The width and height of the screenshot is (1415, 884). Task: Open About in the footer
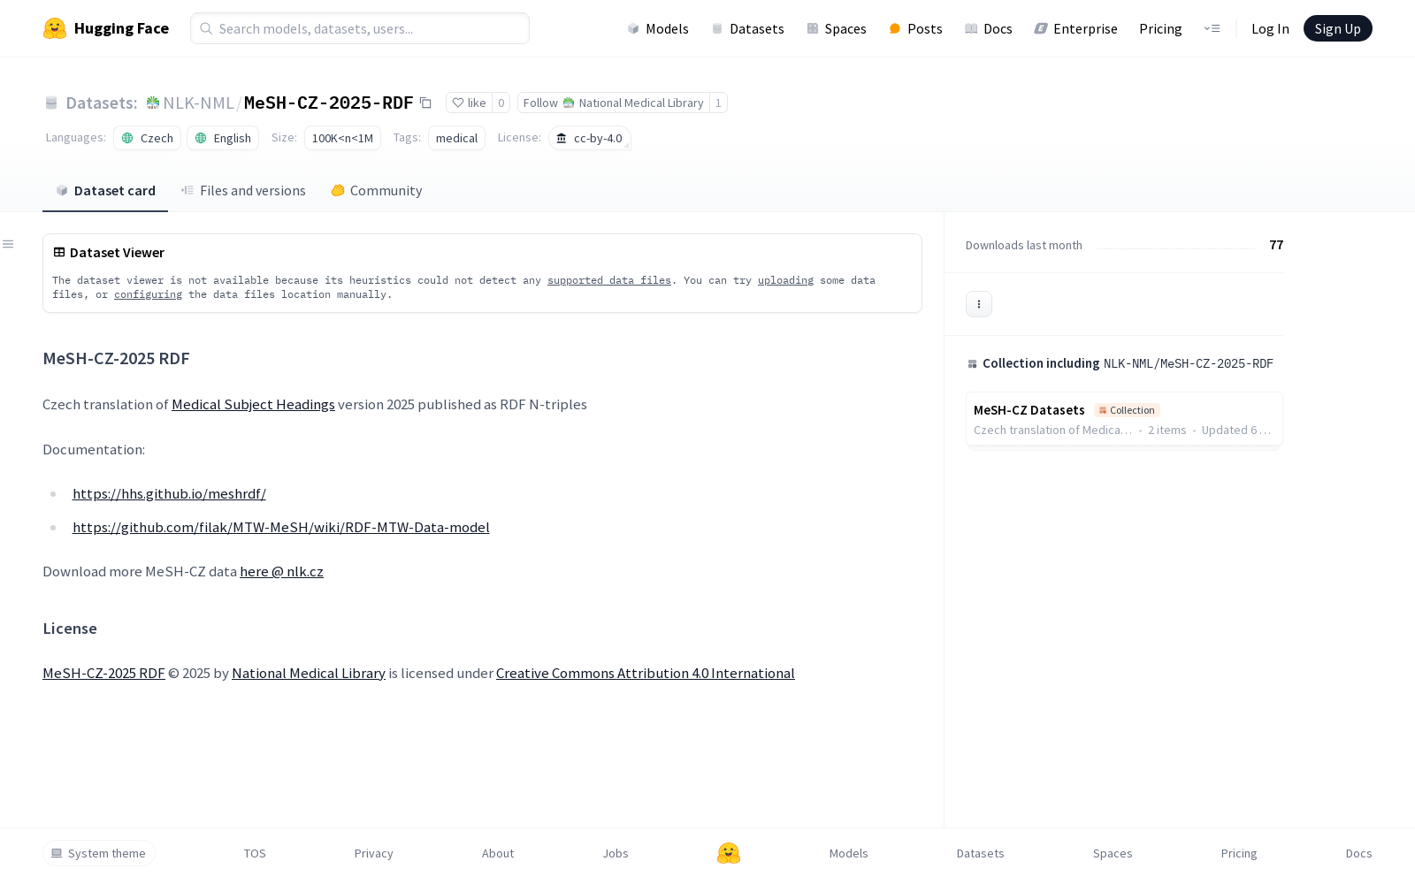(498, 853)
